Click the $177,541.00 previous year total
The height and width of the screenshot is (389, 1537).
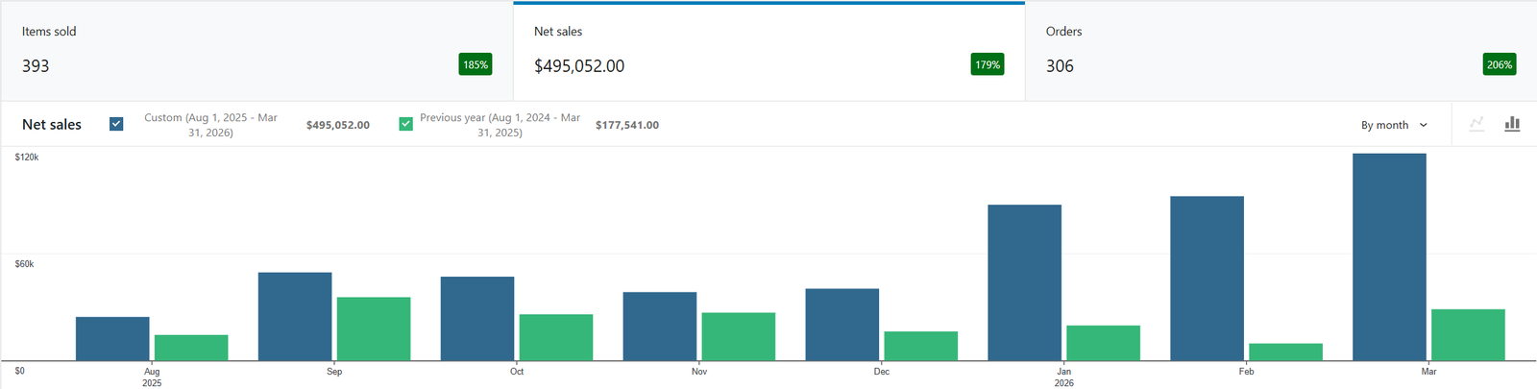pyautogui.click(x=627, y=125)
